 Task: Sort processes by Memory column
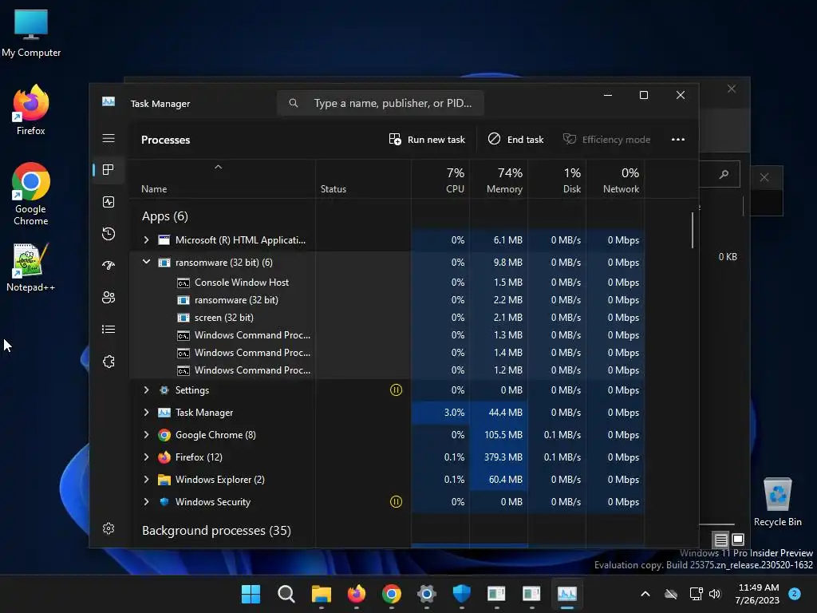(499, 179)
